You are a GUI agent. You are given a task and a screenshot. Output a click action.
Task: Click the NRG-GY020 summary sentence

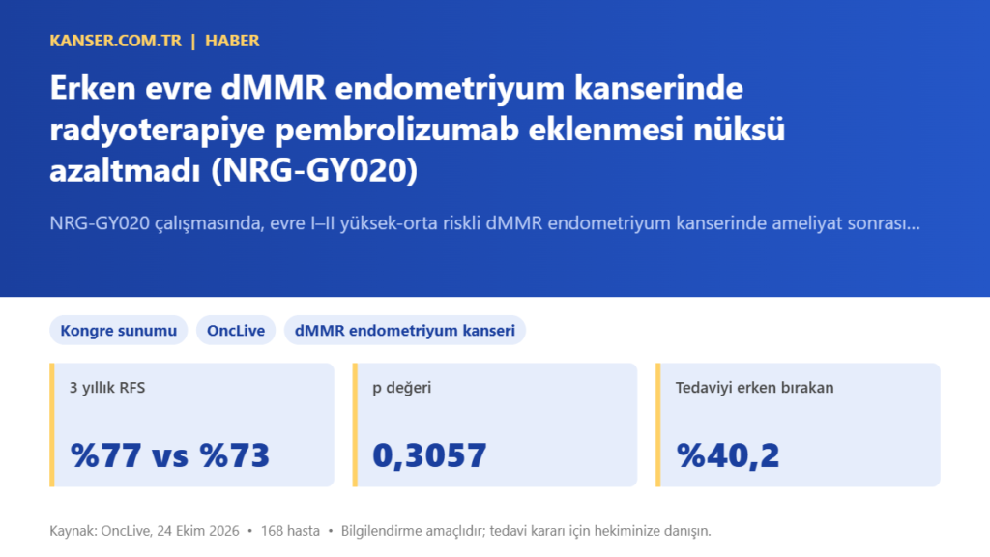pyautogui.click(x=485, y=223)
